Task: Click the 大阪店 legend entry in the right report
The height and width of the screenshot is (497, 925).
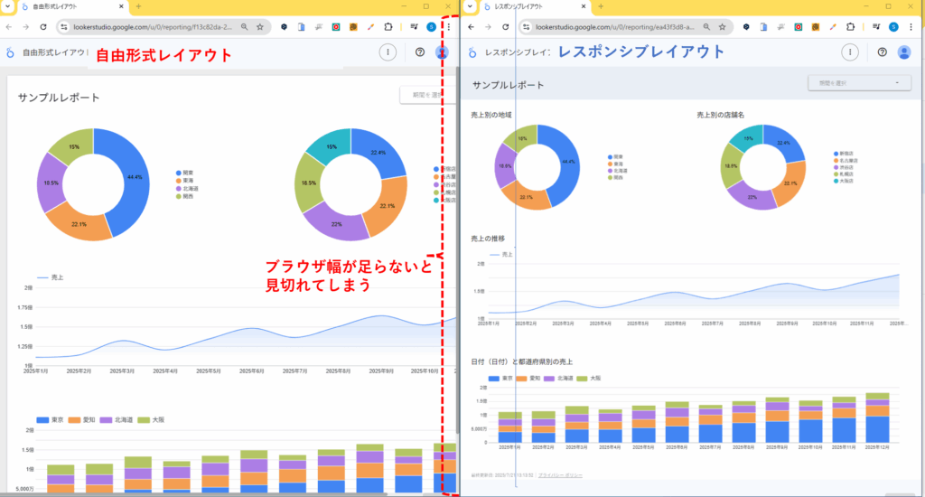Action: (843, 182)
